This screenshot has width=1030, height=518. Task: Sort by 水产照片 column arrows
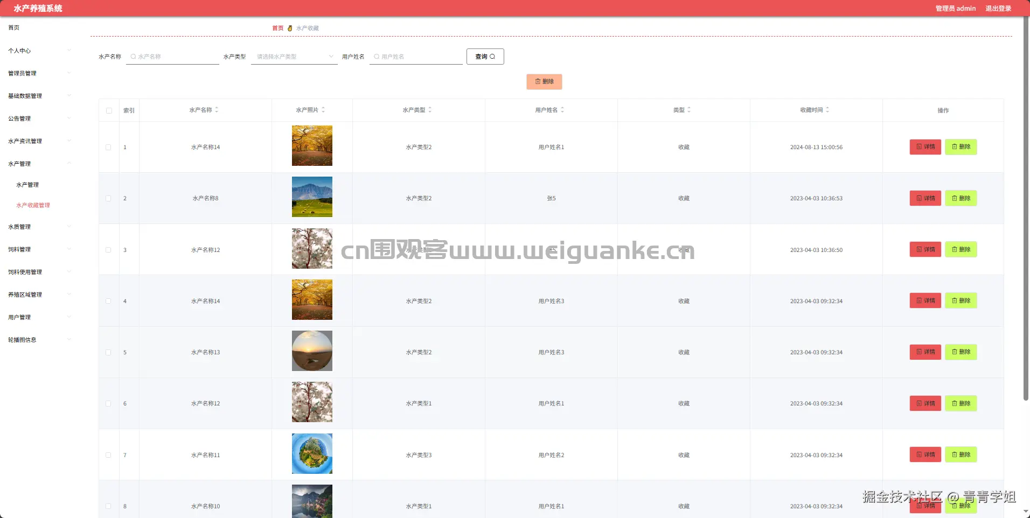pos(323,110)
